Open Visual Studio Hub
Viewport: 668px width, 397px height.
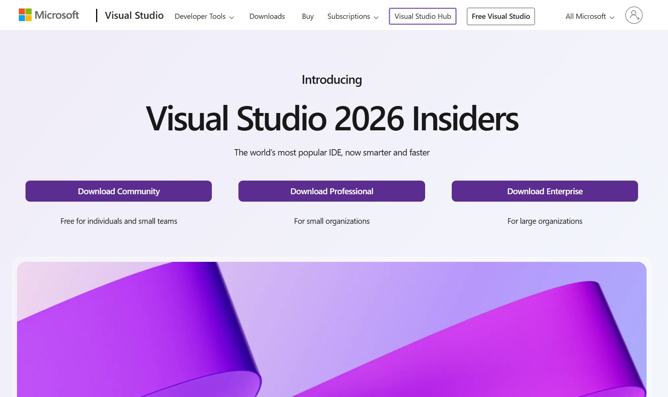pos(423,16)
